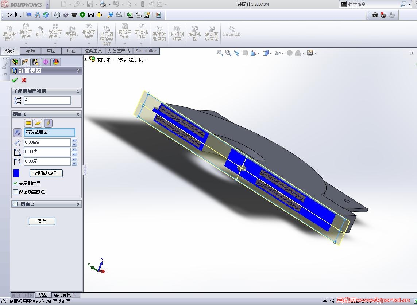Open the print options dropdown arrow
Viewport: 417px width, 305px height.
coord(109,4)
